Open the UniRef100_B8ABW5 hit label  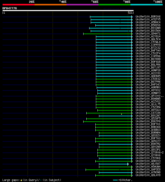(x=148, y=99)
